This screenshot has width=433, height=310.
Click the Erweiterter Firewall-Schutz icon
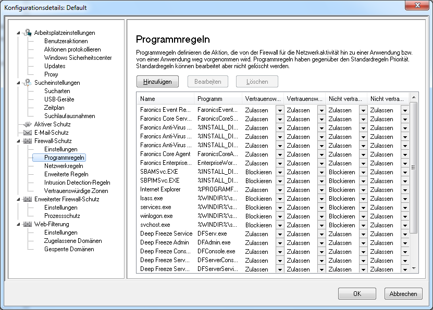point(27,199)
